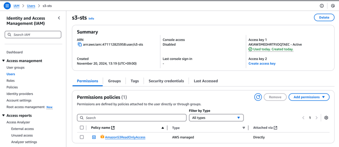Select Users in sidebar
339x147 pixels.
(x=11, y=74)
